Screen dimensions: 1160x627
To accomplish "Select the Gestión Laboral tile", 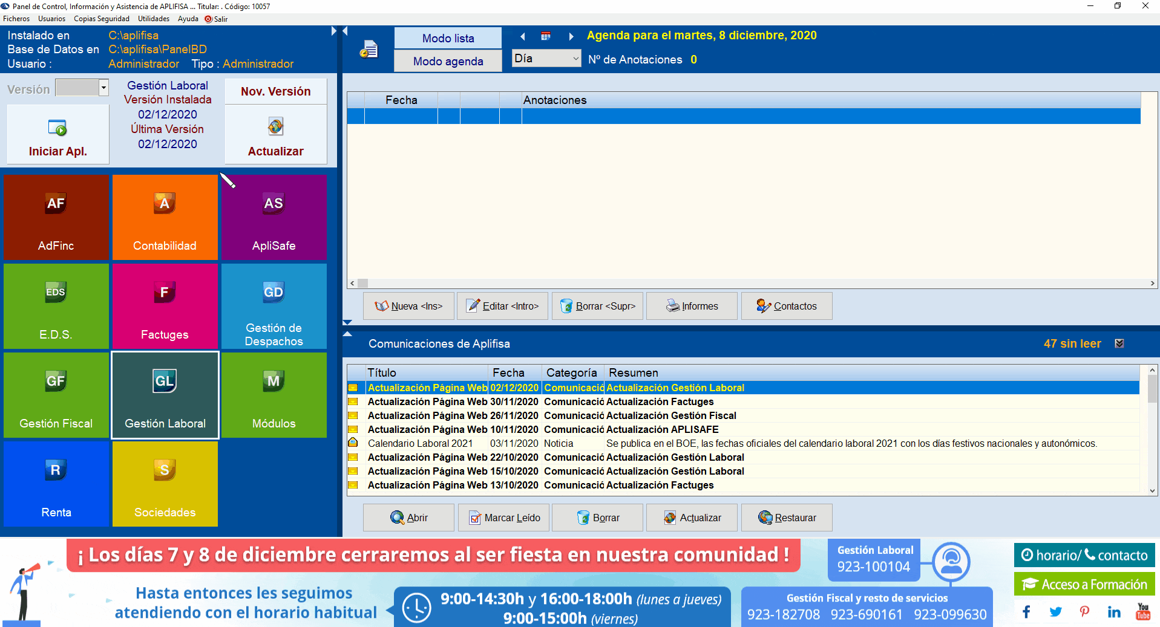I will pyautogui.click(x=165, y=395).
